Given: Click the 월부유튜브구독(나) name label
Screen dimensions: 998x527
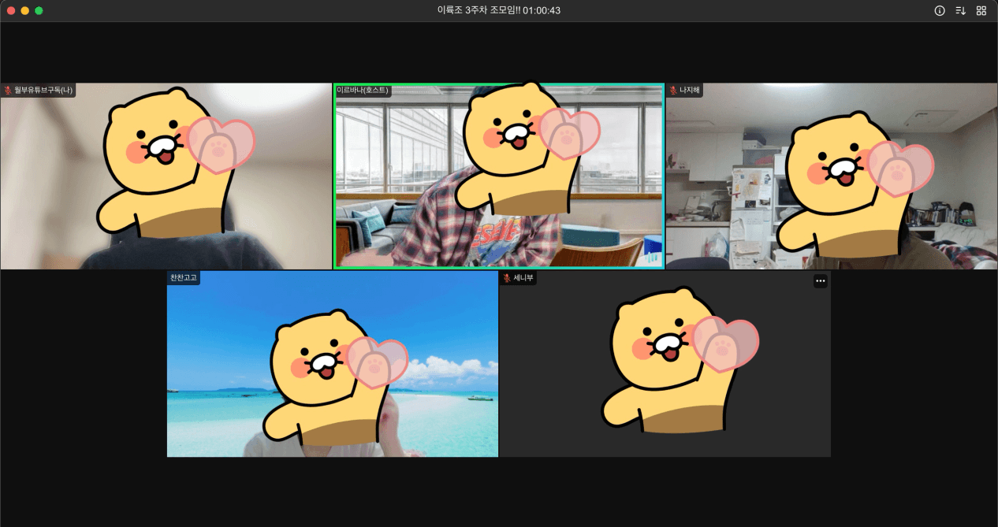Looking at the screenshot, I should (x=43, y=90).
